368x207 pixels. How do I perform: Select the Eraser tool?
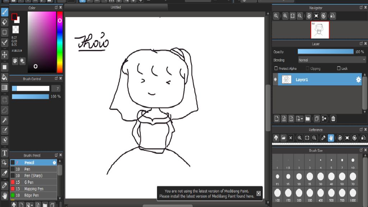(4, 22)
